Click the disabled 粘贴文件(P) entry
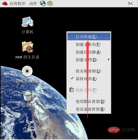 [x=89, y=90]
